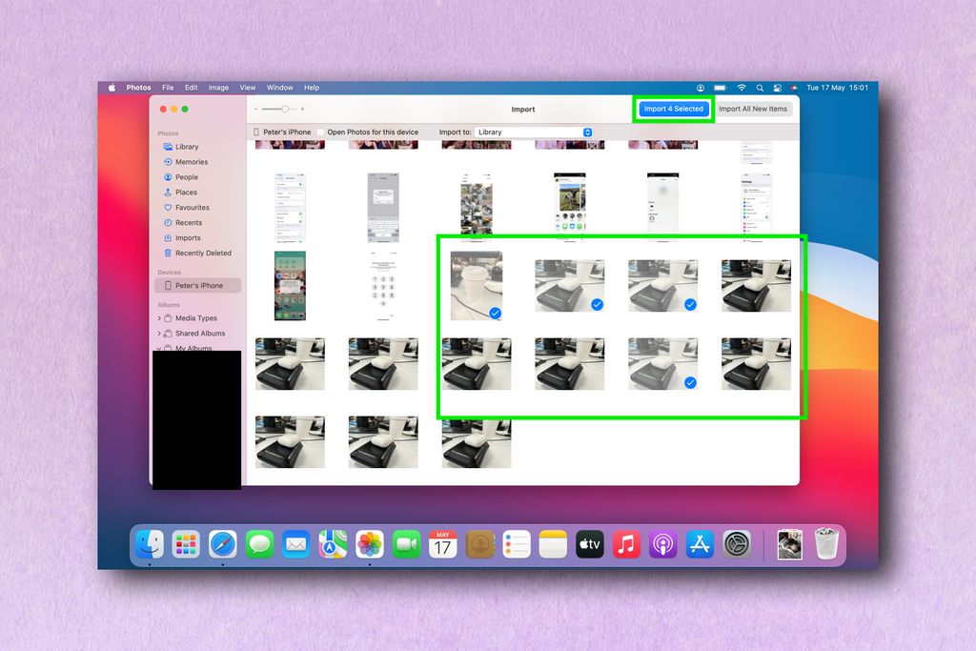Open Imports in the sidebar
This screenshot has width=976, height=651.
(187, 237)
